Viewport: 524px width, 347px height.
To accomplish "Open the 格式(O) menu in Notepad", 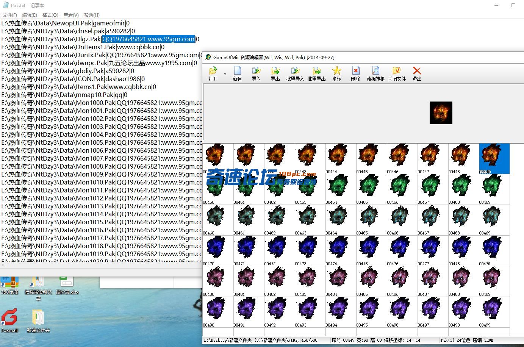I will (x=50, y=15).
